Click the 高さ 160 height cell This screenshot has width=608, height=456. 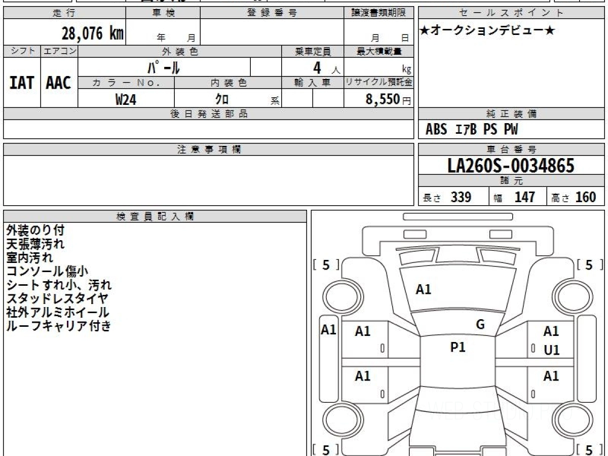[576, 197]
